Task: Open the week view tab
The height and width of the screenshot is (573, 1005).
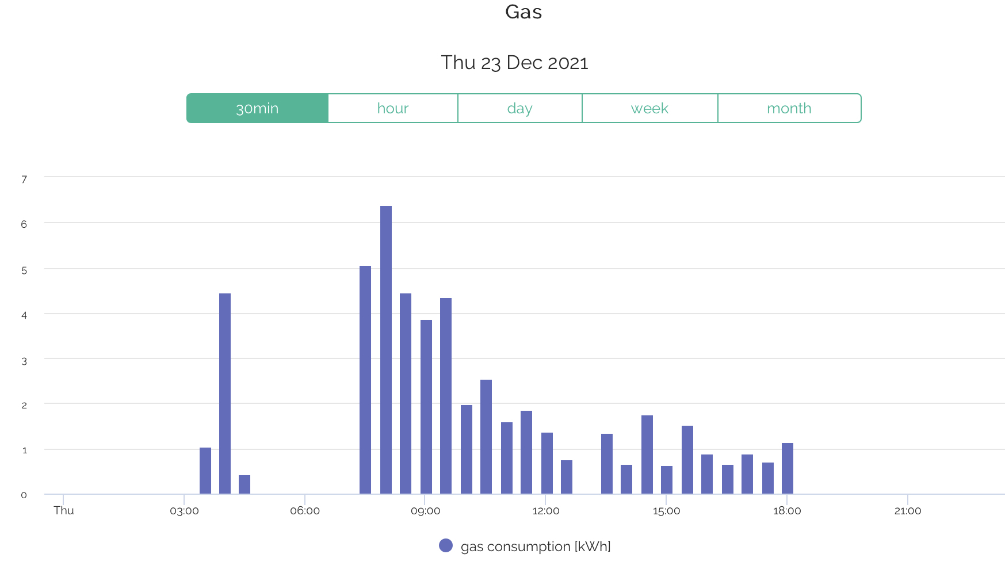Action: tap(649, 108)
